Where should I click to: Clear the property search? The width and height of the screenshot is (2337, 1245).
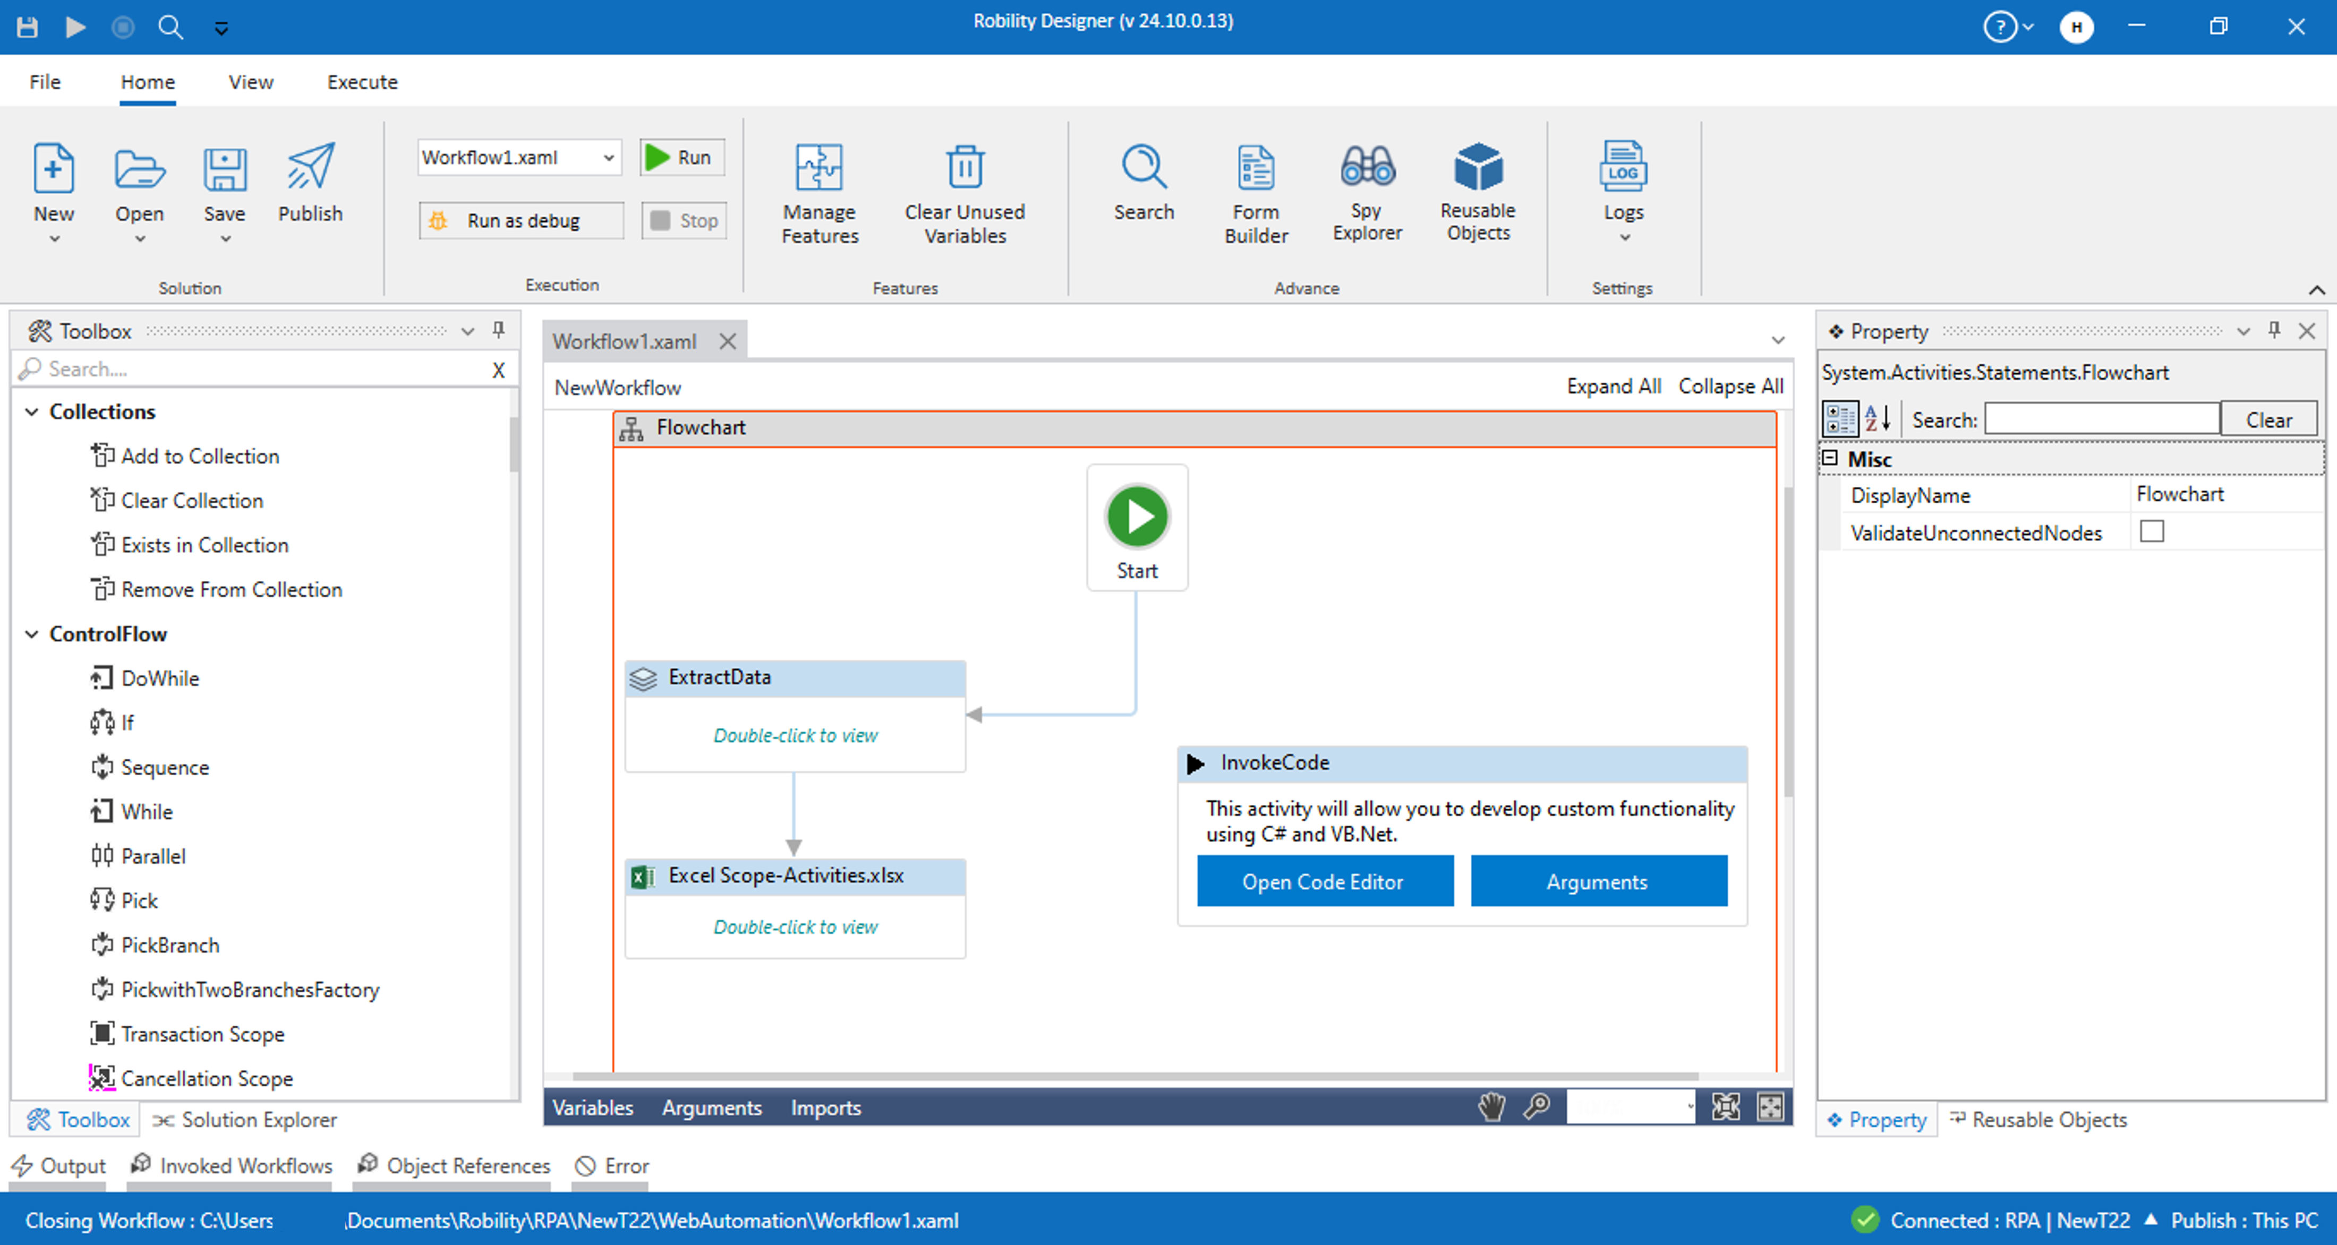(2268, 419)
